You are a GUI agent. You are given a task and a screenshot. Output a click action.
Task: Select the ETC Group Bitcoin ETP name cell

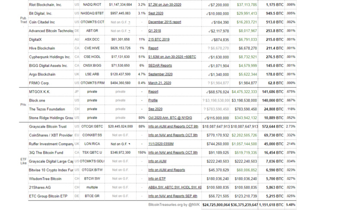click(51, 196)
